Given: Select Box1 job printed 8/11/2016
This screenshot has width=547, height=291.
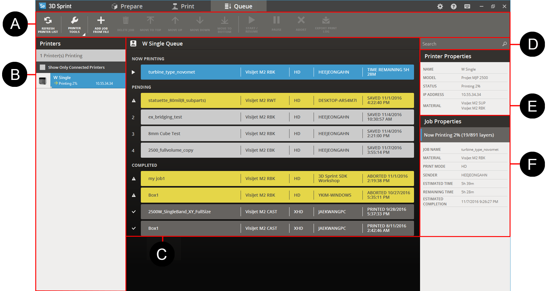Looking at the screenshot, I should pos(277,228).
